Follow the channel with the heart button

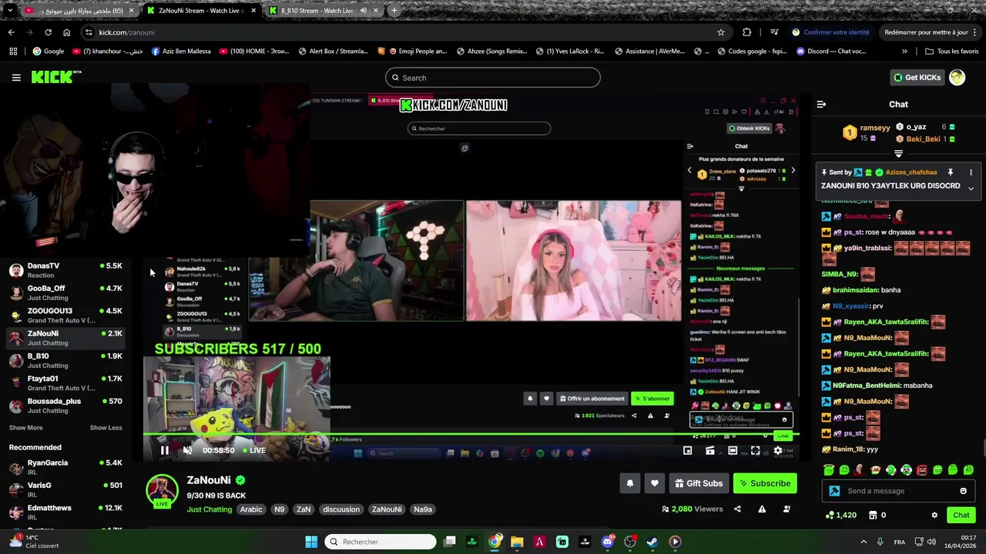point(654,483)
